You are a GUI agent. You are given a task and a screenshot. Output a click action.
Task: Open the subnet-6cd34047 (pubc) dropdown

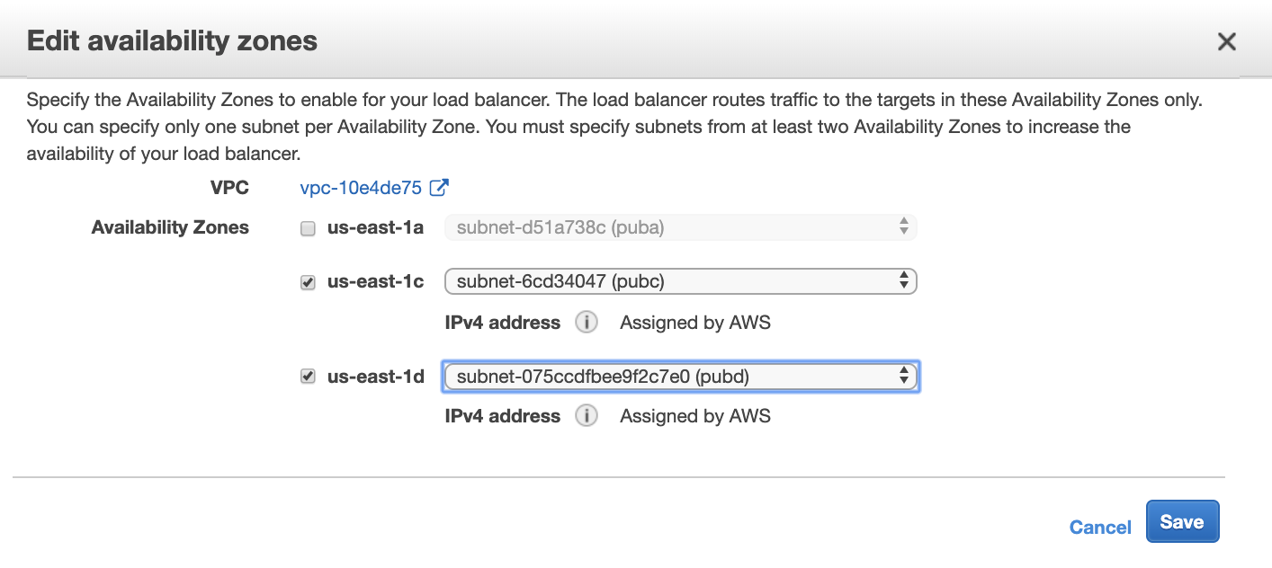[681, 282]
